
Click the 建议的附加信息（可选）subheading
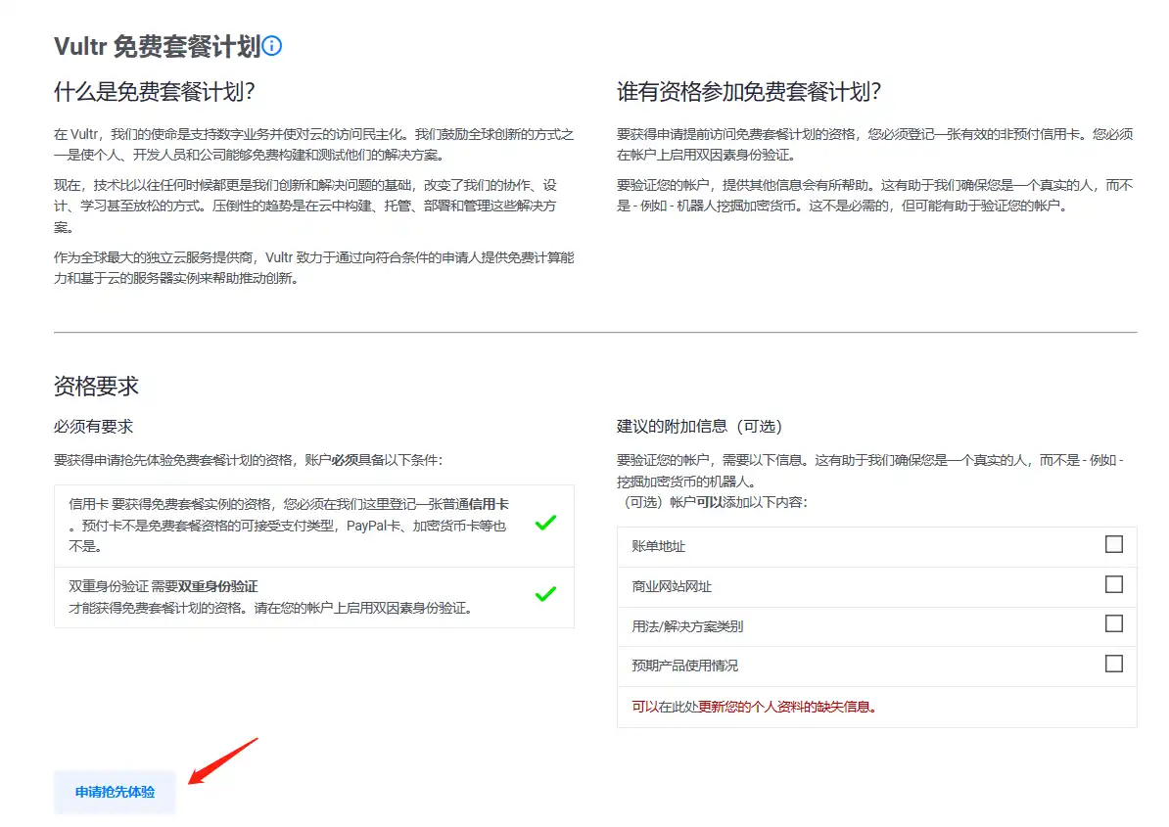(x=699, y=426)
